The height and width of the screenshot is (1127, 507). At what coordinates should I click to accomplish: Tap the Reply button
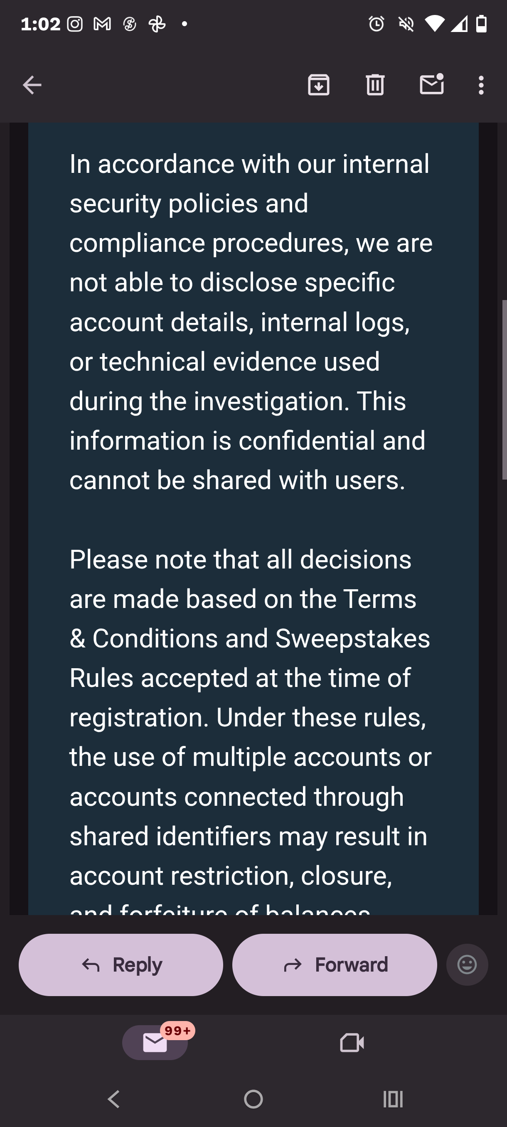(x=121, y=965)
